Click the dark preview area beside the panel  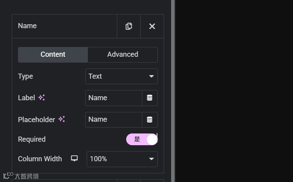(x=234, y=90)
